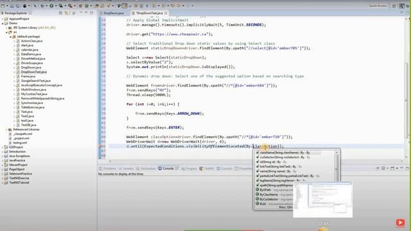Viewport: 411px width, 231px height.
Task: Select the MavenProject entry
Action: coord(19,165)
